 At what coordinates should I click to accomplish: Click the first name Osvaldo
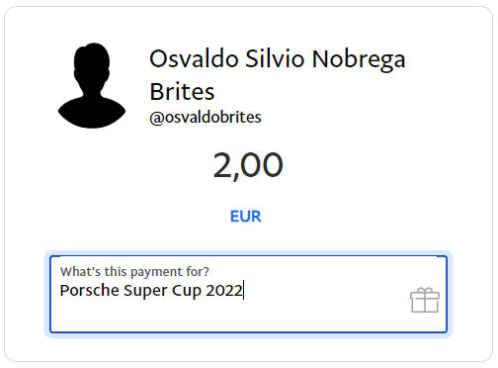[x=194, y=59]
